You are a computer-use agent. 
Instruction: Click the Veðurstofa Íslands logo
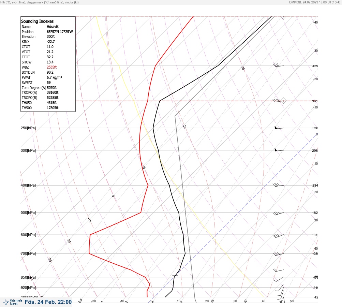point(12,302)
